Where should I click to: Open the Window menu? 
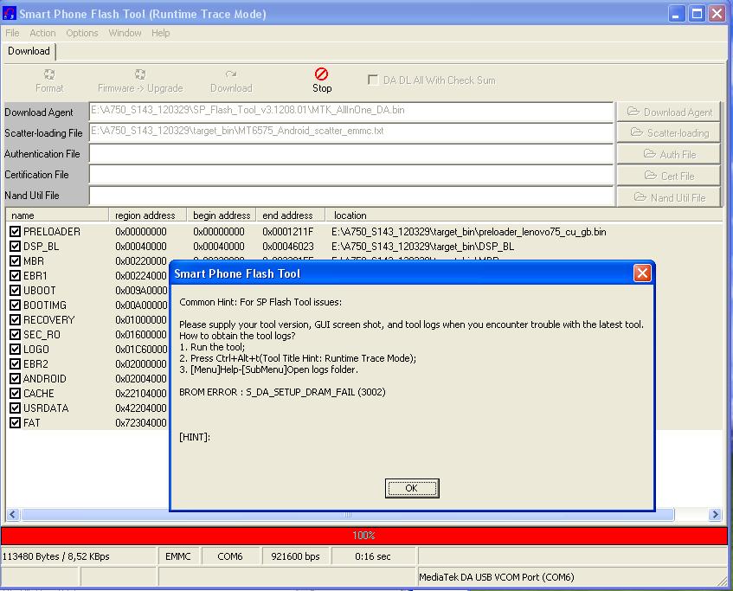[x=125, y=33]
